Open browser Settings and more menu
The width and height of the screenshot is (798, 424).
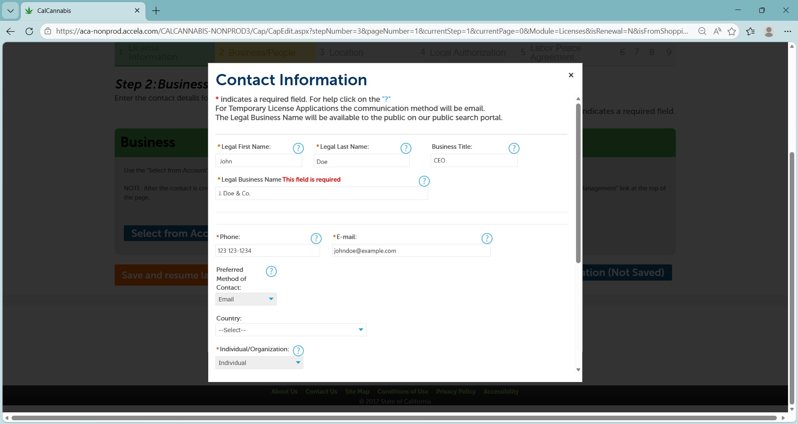(788, 31)
